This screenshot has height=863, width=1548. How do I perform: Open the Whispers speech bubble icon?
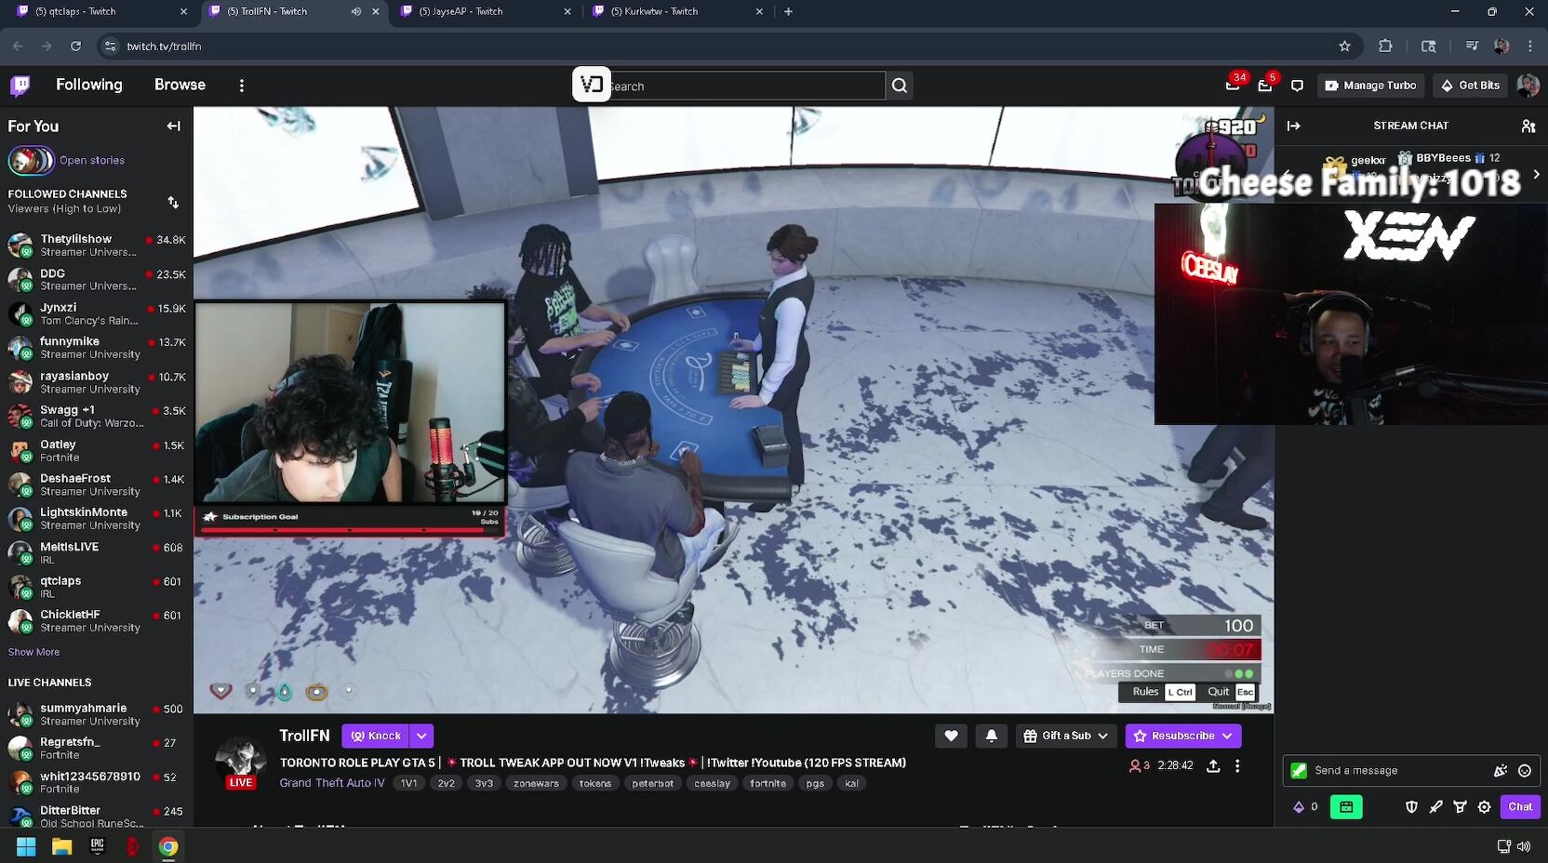tap(1297, 86)
